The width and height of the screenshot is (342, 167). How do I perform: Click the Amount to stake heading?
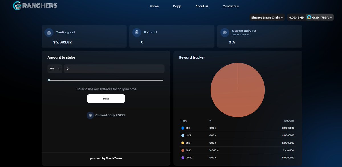[x=61, y=57]
